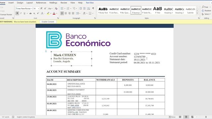Open the Text Box contextual tab
This screenshot has height=119, width=212.
point(90,3)
